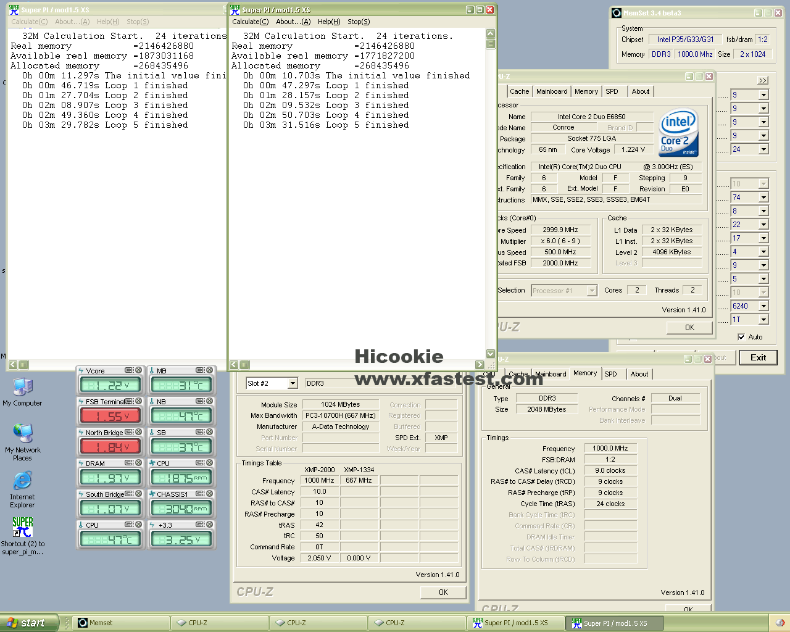Close the South Bridge voltage widget
Viewport: 790px width, 632px height.
pos(138,494)
